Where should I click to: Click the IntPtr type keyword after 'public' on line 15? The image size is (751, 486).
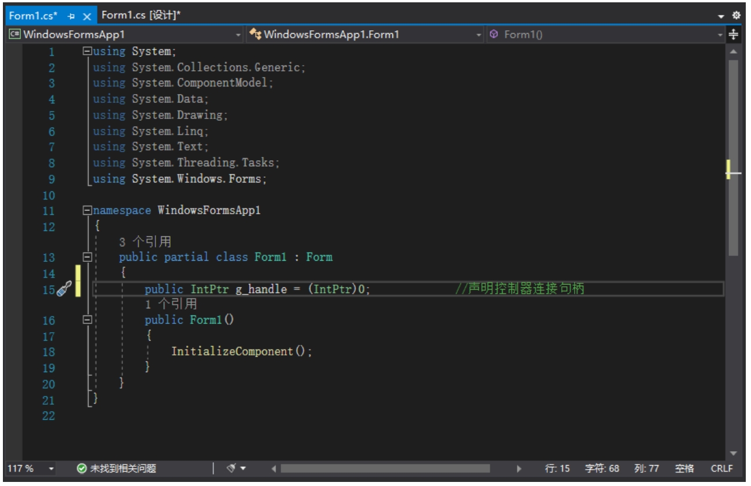(x=210, y=289)
